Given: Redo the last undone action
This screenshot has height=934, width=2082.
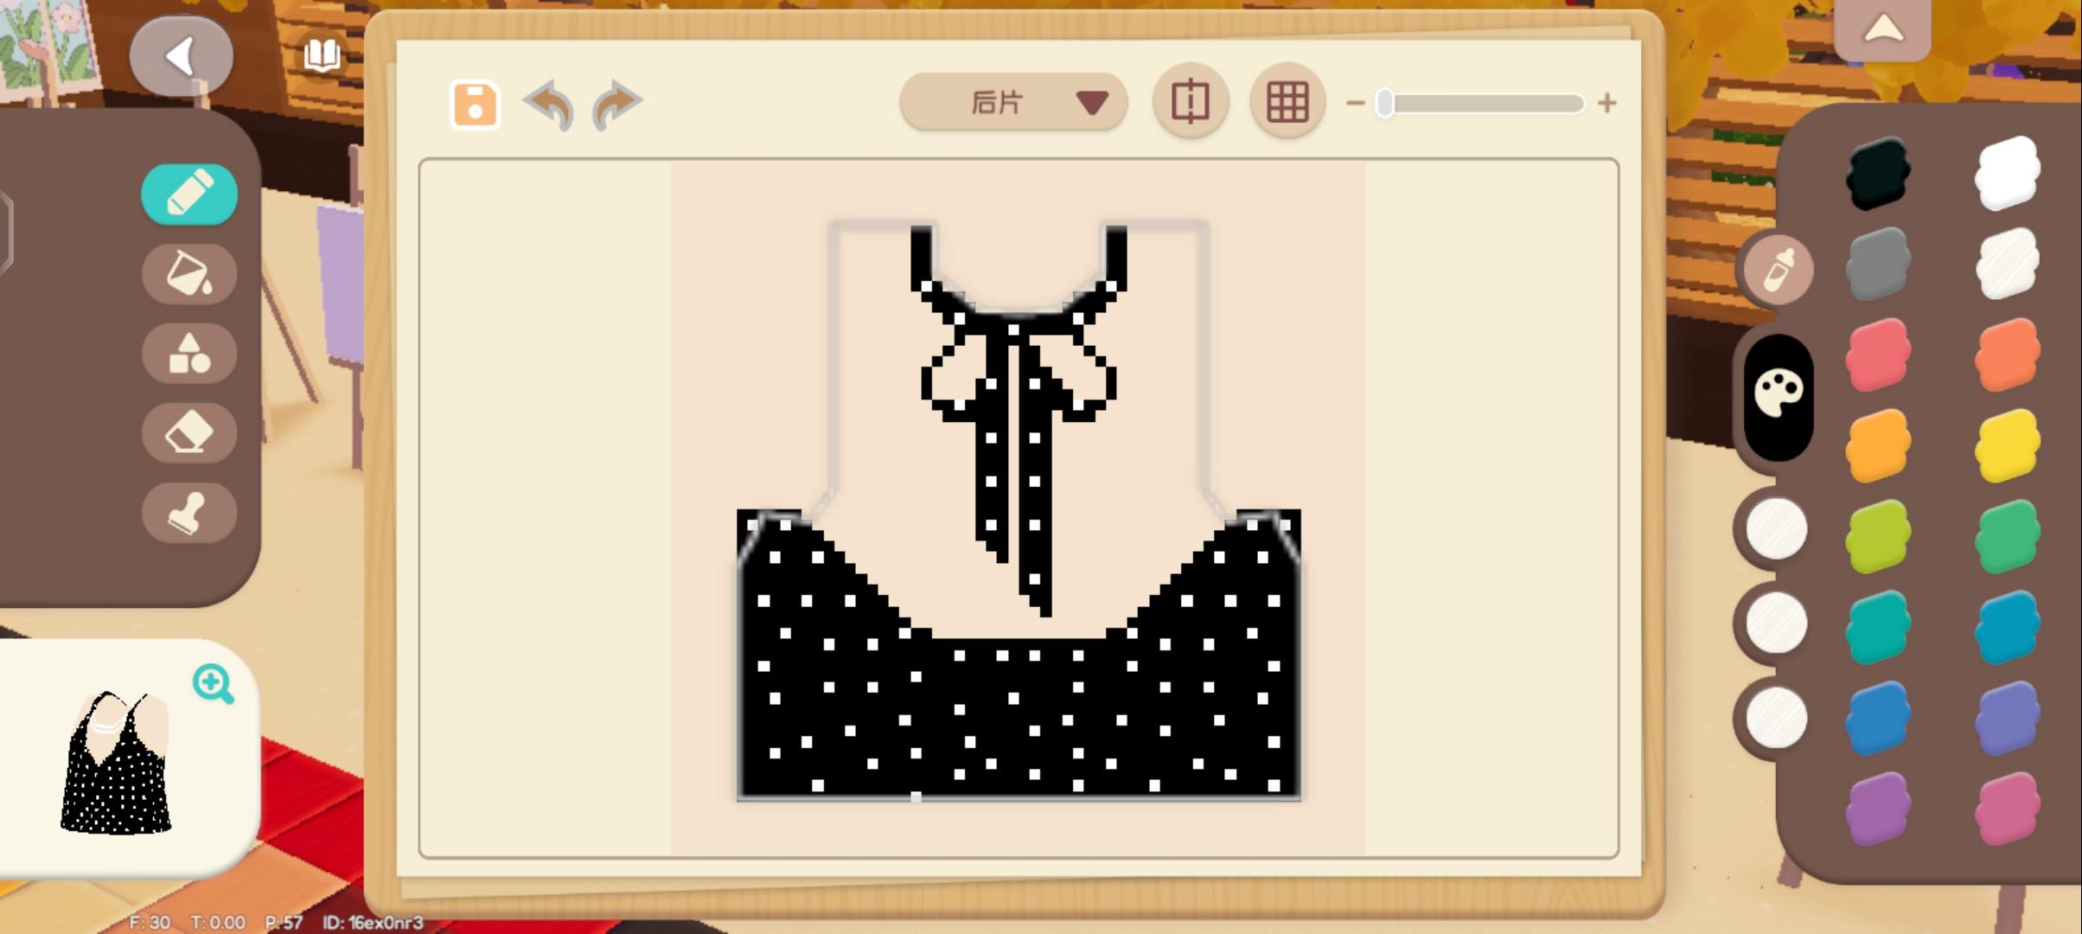Looking at the screenshot, I should tap(616, 105).
